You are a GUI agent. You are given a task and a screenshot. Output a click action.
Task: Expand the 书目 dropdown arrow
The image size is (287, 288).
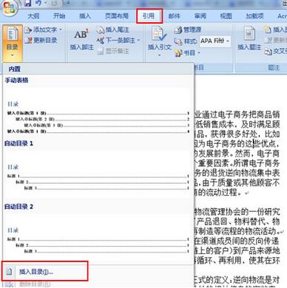click(x=199, y=52)
